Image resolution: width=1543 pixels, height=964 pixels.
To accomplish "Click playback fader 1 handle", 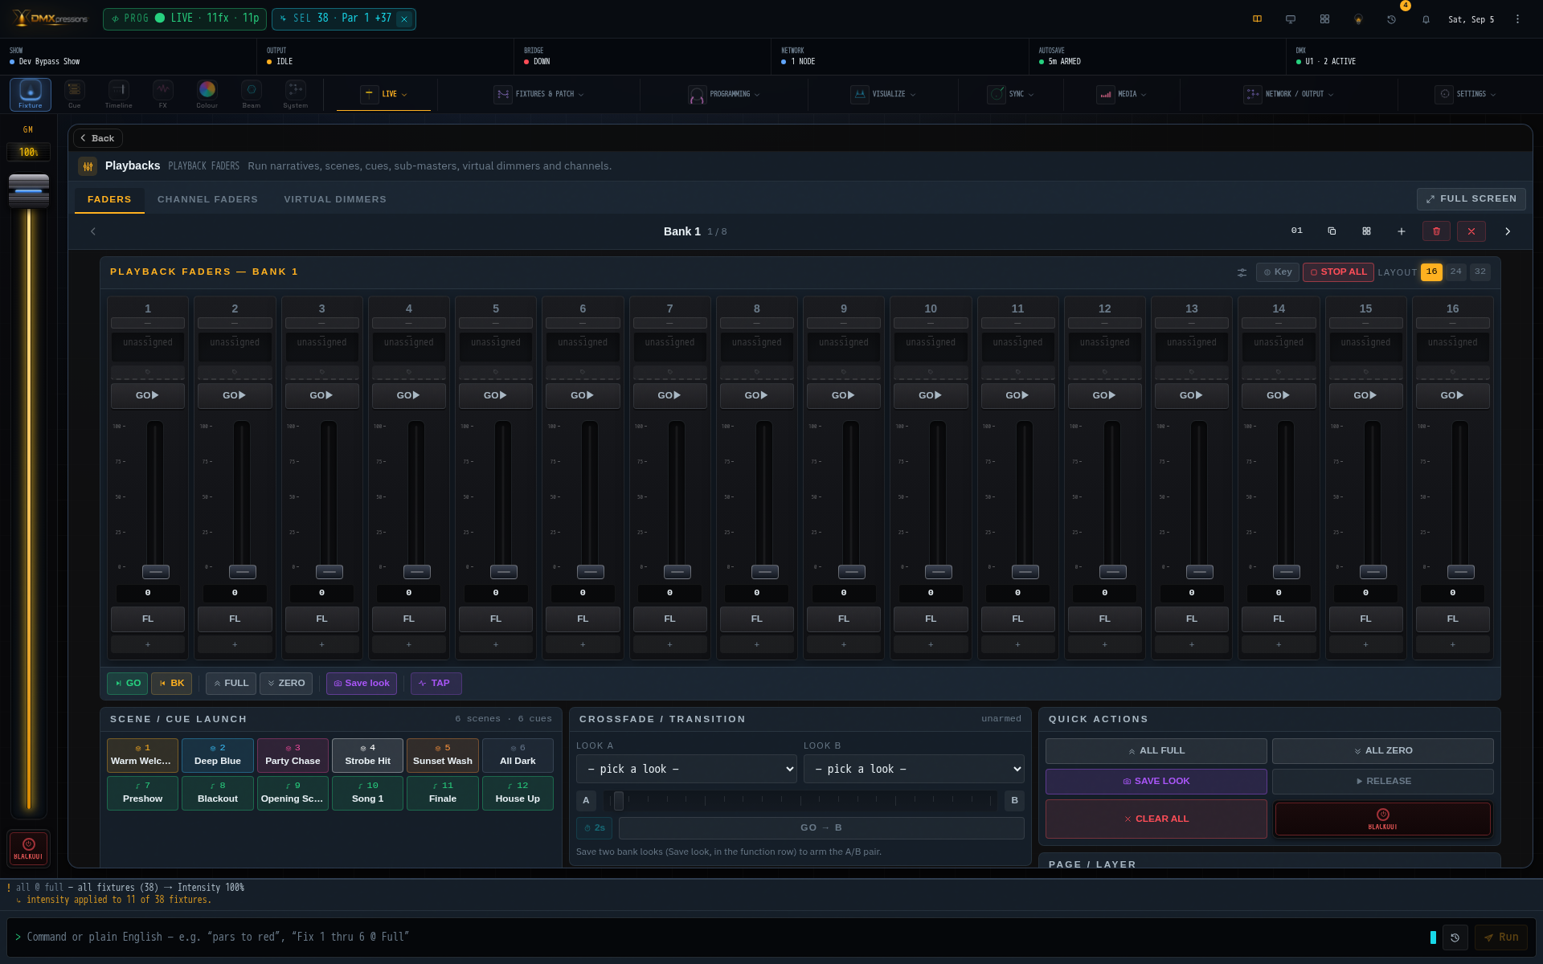I will coord(156,572).
